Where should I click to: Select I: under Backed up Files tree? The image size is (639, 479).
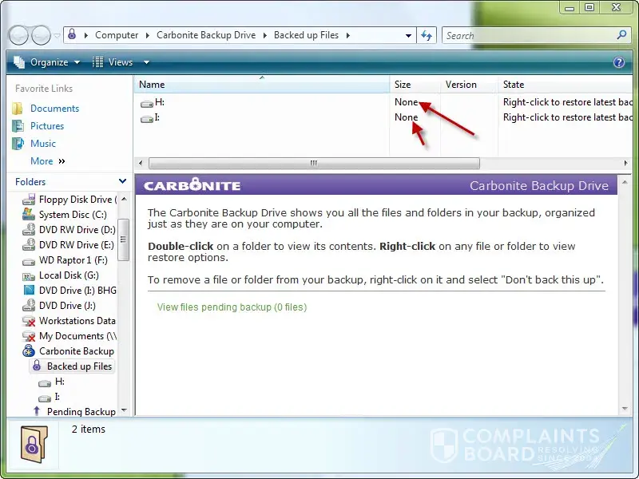click(x=50, y=397)
